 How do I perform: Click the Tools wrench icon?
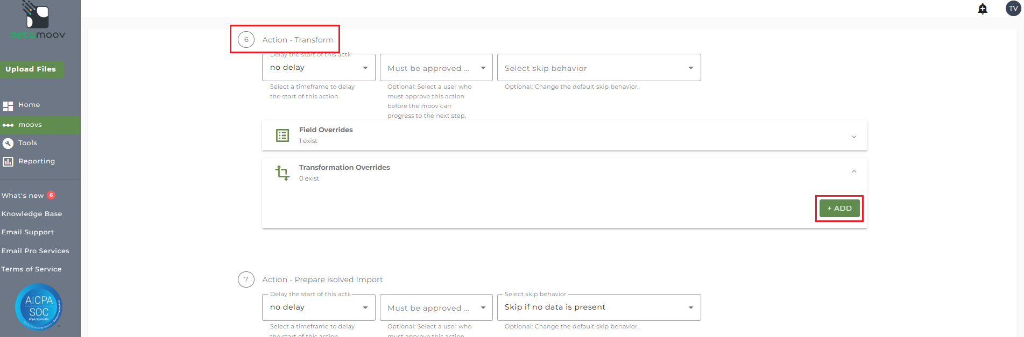pyautogui.click(x=8, y=143)
